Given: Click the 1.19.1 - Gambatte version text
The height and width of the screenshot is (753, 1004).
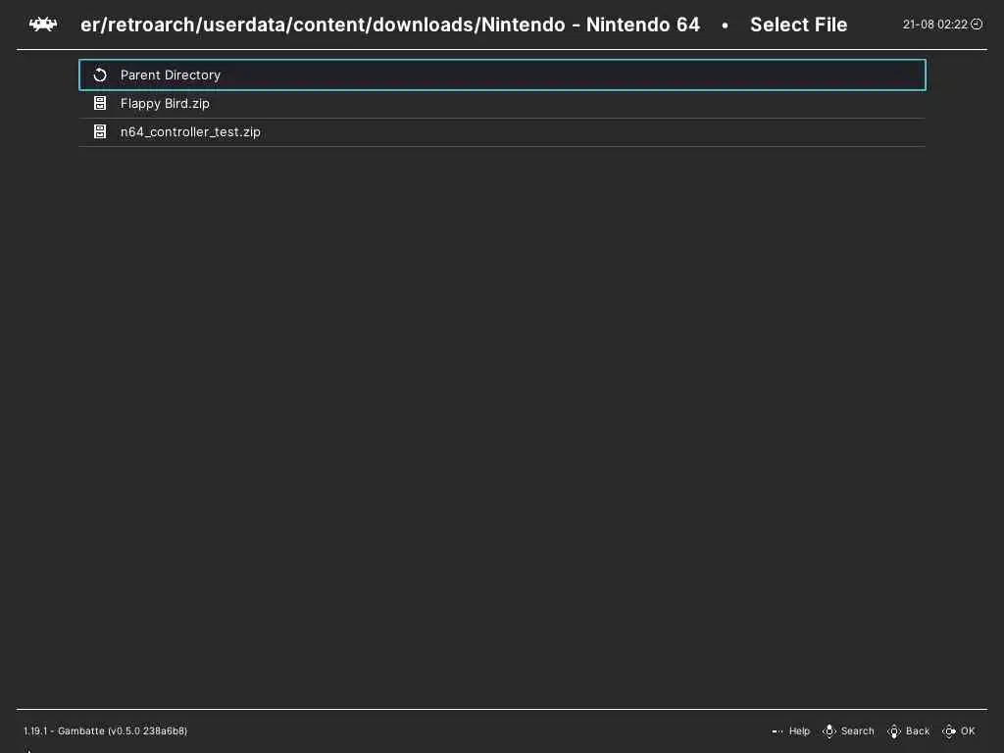Looking at the screenshot, I should click(x=106, y=731).
